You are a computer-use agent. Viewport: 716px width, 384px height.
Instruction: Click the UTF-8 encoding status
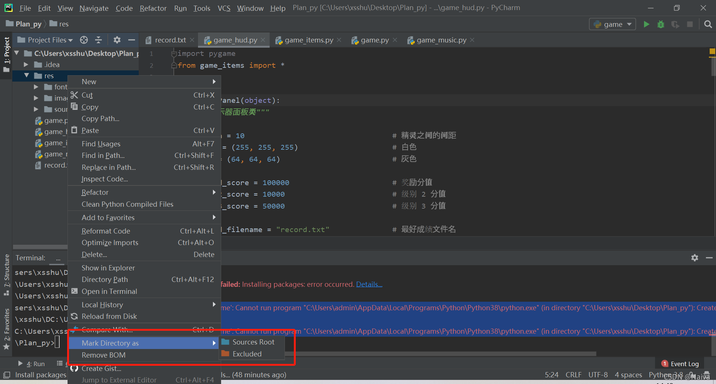point(598,375)
